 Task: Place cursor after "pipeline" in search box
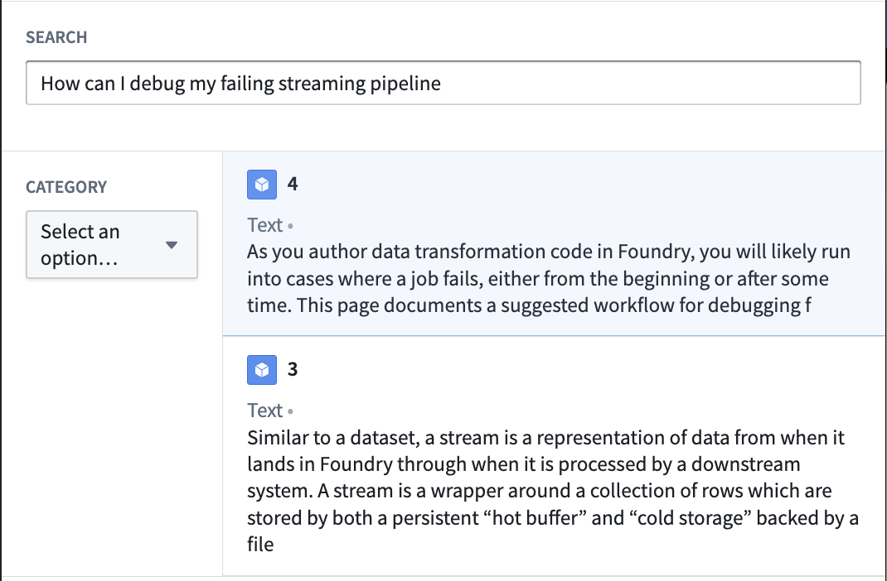click(443, 83)
